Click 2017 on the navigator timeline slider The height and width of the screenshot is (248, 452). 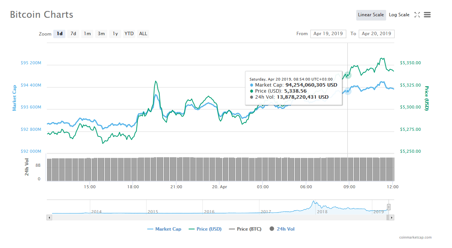click(267, 212)
